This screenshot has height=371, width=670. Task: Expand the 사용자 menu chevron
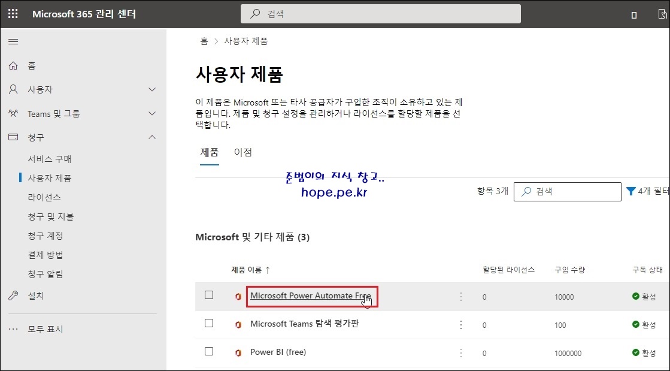(x=152, y=89)
